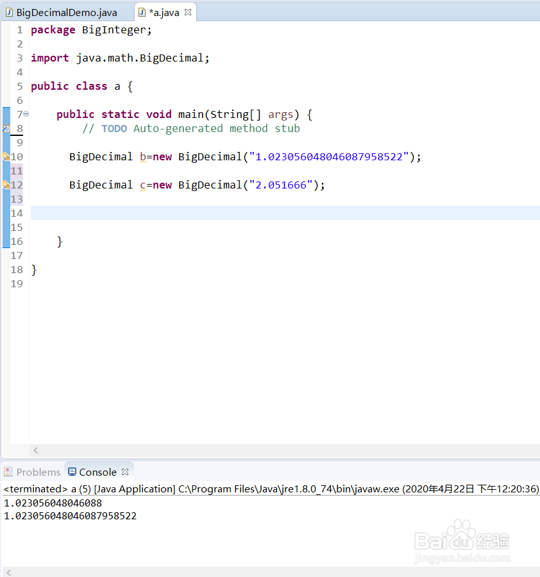Click underlined variable b on line 10
Viewport: 540px width, 577px height.
click(143, 157)
